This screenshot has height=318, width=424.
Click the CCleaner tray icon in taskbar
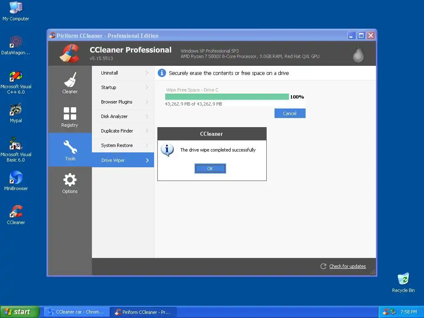(x=386, y=312)
